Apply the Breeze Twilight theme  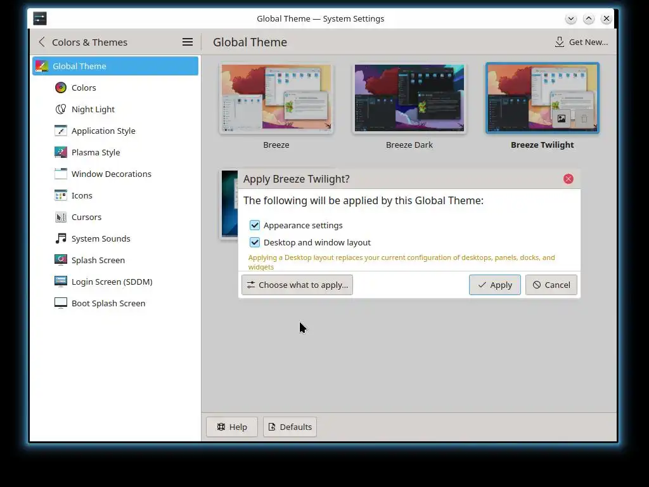494,285
